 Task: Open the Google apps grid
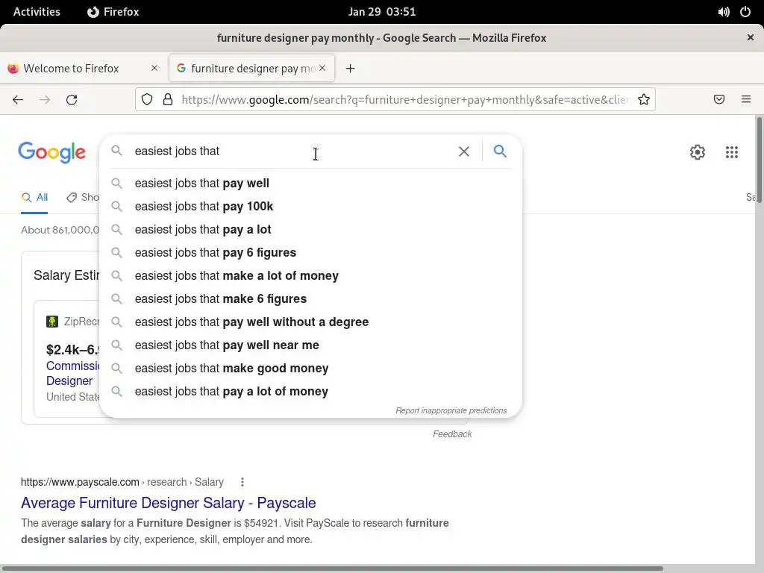(731, 152)
